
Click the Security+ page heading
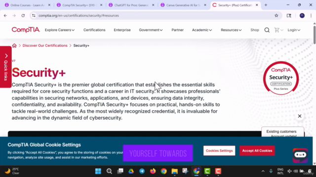[39, 72]
